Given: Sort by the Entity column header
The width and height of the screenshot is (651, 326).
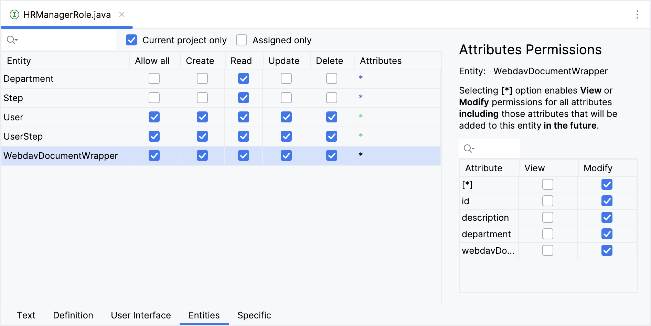Looking at the screenshot, I should click(19, 61).
